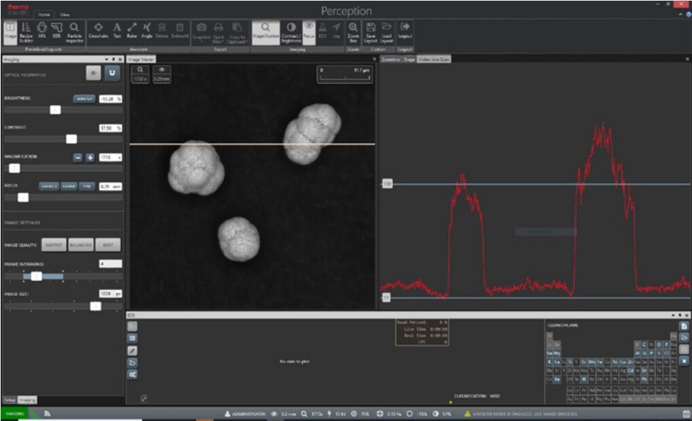Toggle the Magnification imaging mode in ribbon

click(x=265, y=31)
